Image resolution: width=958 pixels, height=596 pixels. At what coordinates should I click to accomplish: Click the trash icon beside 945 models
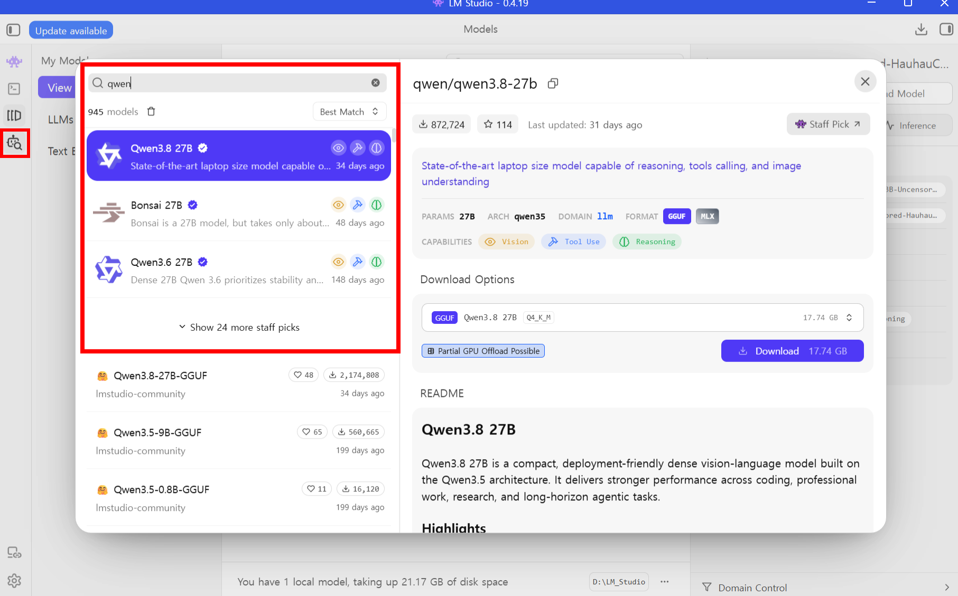(x=151, y=111)
